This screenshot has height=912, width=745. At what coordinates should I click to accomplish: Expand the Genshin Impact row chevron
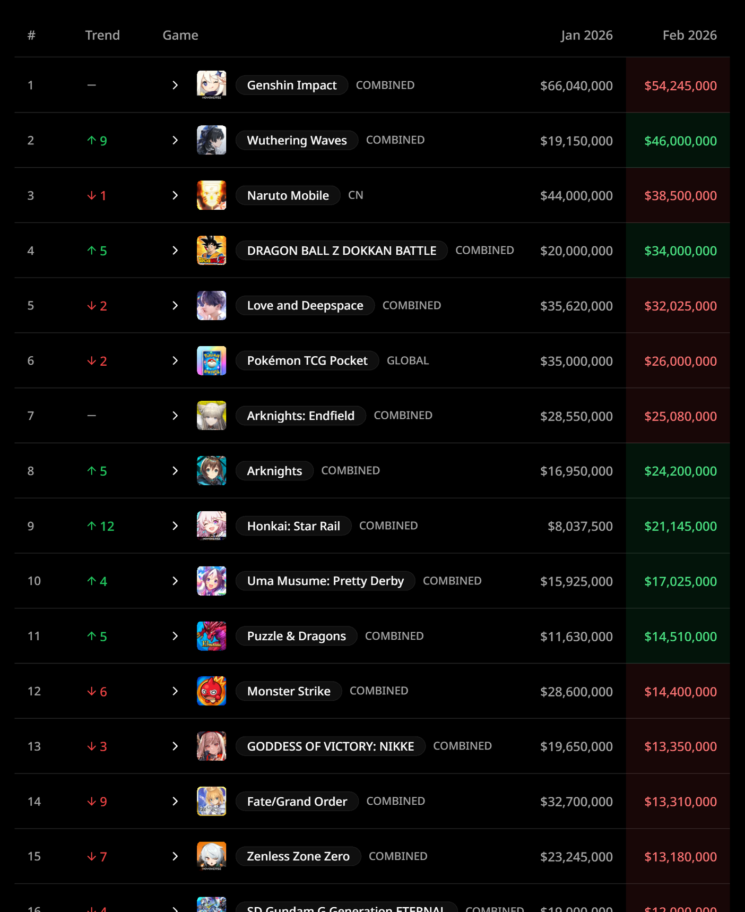[175, 85]
